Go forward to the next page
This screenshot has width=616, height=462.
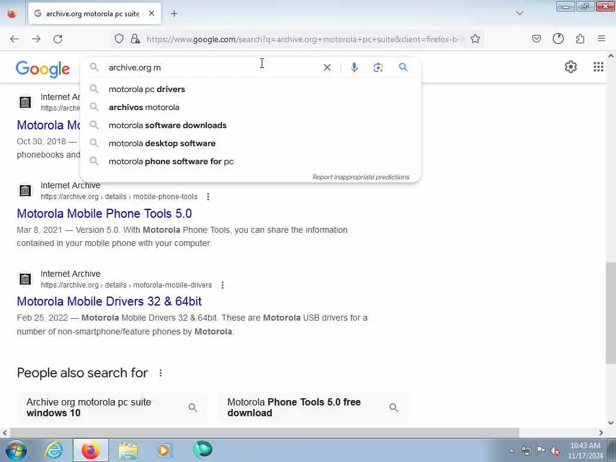click(36, 39)
